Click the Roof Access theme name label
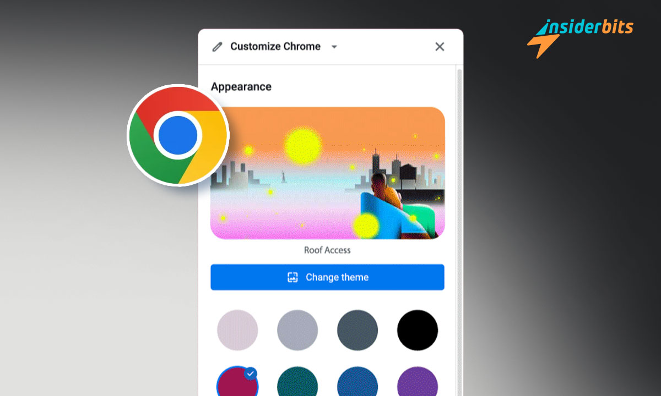This screenshot has height=396, width=661. click(x=327, y=250)
